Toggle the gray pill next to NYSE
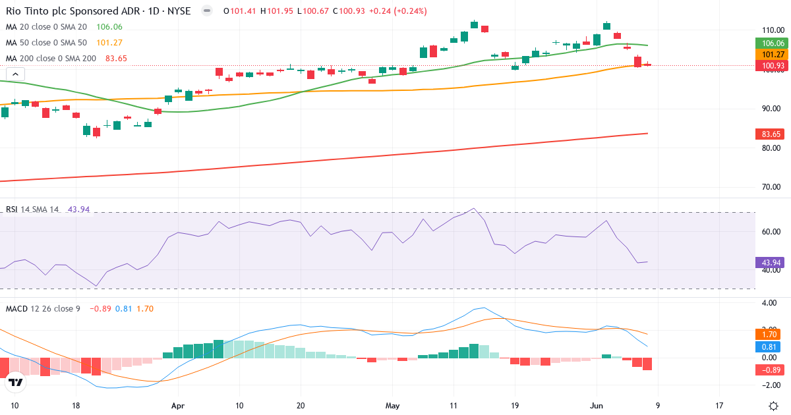The image size is (791, 415). pos(207,11)
